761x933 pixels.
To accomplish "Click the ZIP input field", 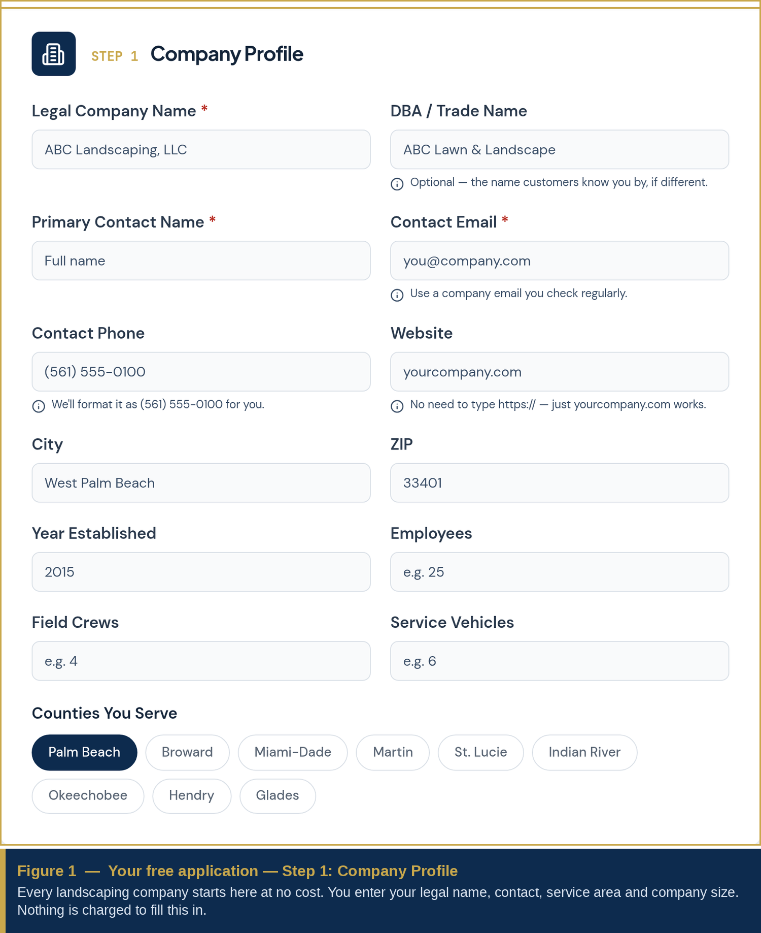I will click(560, 482).
